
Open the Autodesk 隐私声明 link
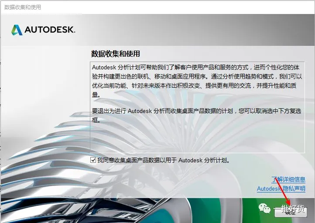click(281, 189)
